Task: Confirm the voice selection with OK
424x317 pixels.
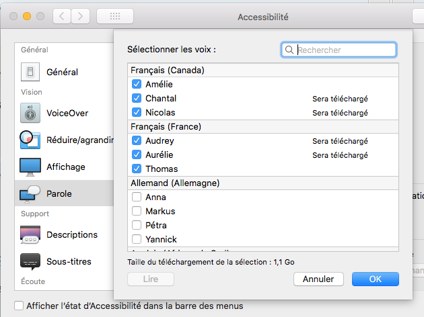Action: pos(375,279)
